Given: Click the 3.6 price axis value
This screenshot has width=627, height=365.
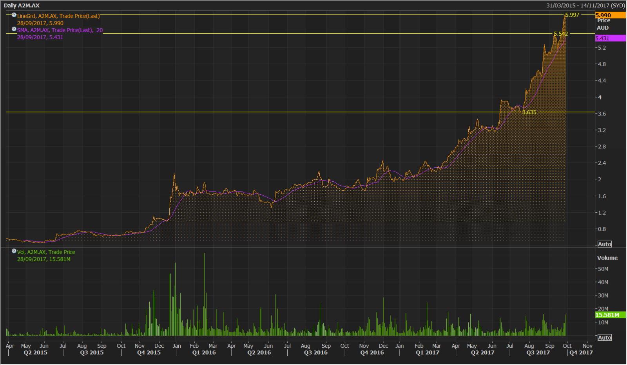Looking at the screenshot, I should pyautogui.click(x=602, y=114).
